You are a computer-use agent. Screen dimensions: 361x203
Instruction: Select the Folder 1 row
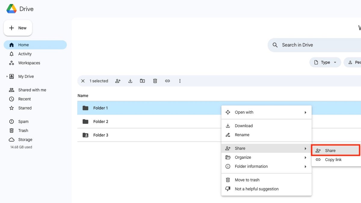click(x=219, y=108)
